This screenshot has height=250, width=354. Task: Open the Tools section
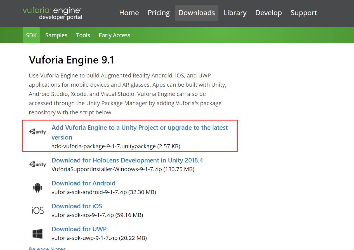pos(83,35)
